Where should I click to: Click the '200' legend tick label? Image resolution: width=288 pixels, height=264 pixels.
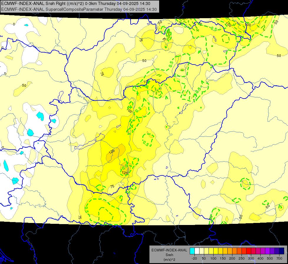[x=232, y=258]
